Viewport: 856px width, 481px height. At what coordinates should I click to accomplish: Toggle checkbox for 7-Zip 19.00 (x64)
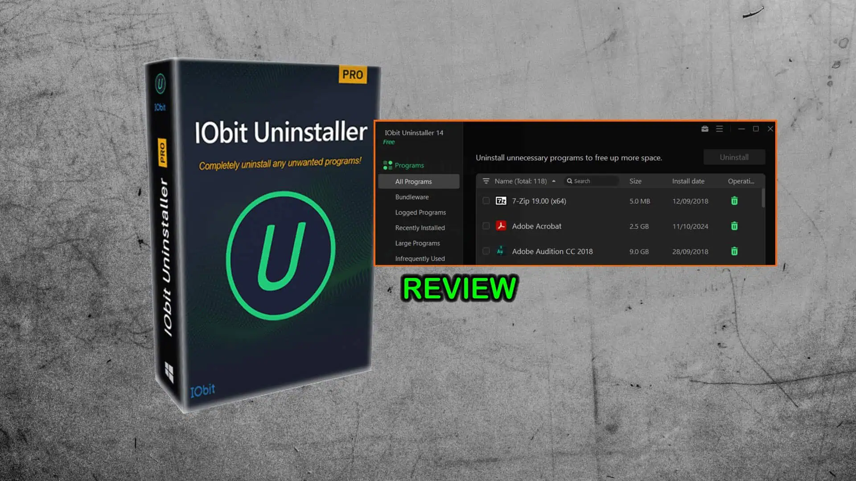point(486,201)
